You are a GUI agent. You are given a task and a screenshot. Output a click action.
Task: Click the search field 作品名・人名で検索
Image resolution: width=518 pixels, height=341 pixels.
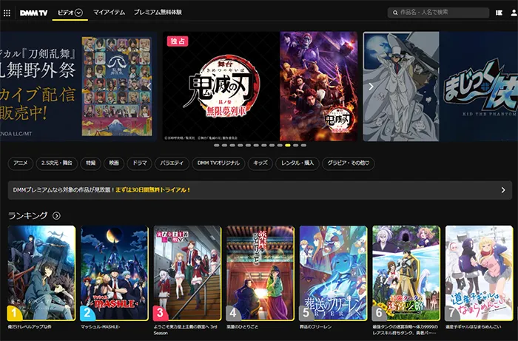click(439, 13)
